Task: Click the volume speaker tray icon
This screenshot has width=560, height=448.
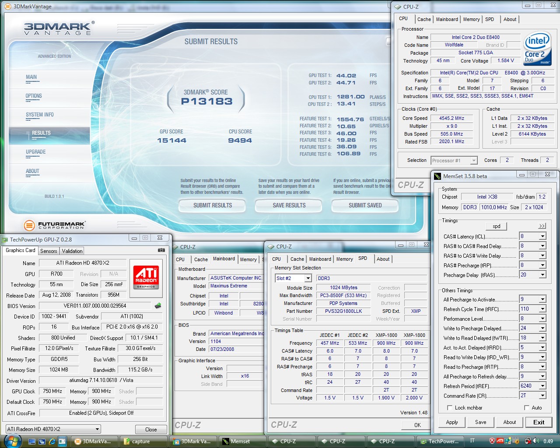Action: (x=536, y=441)
